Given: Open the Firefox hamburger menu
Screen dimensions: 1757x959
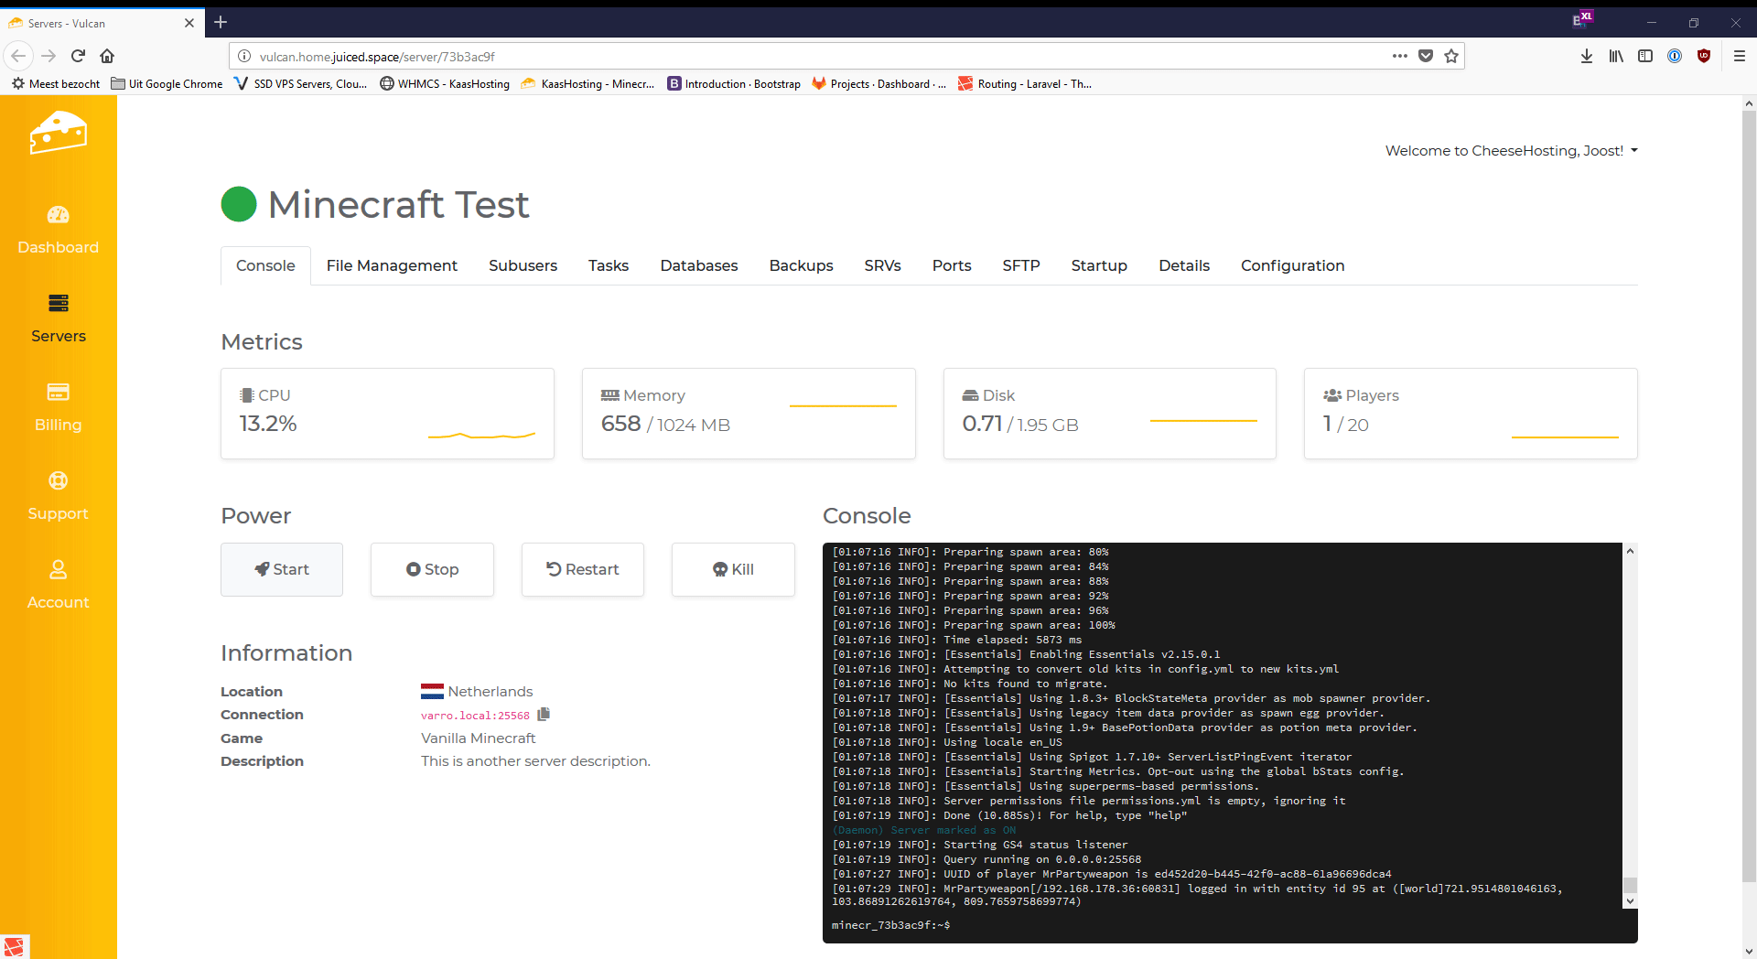Looking at the screenshot, I should pyautogui.click(x=1739, y=56).
